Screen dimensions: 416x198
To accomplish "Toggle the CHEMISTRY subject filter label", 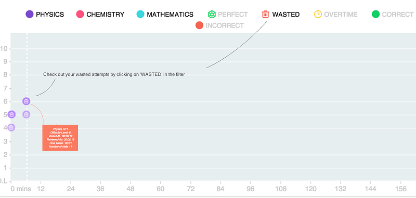I will 106,15.
